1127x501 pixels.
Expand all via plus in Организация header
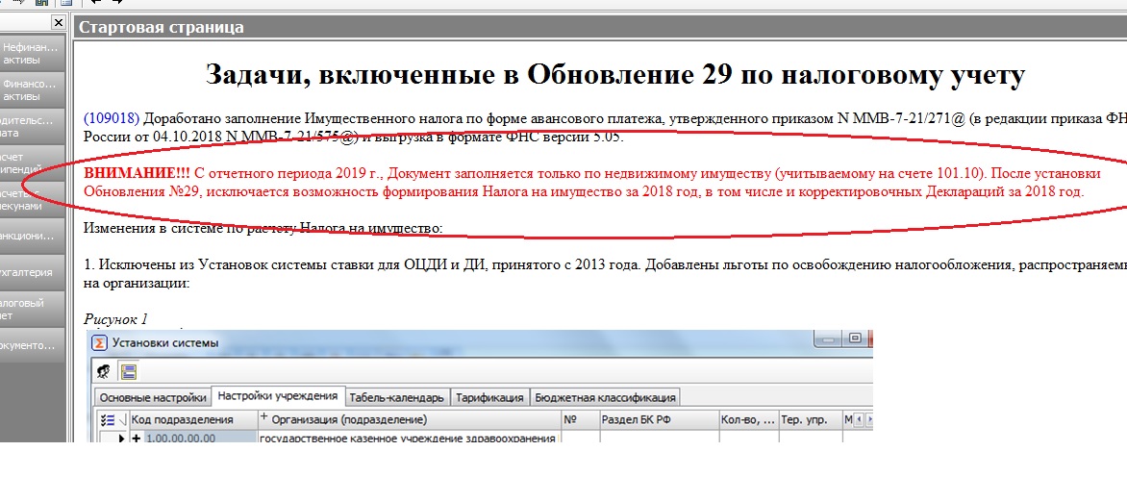click(264, 418)
